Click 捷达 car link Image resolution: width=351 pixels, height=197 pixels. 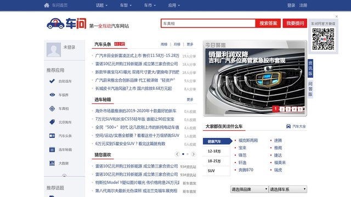278,155
